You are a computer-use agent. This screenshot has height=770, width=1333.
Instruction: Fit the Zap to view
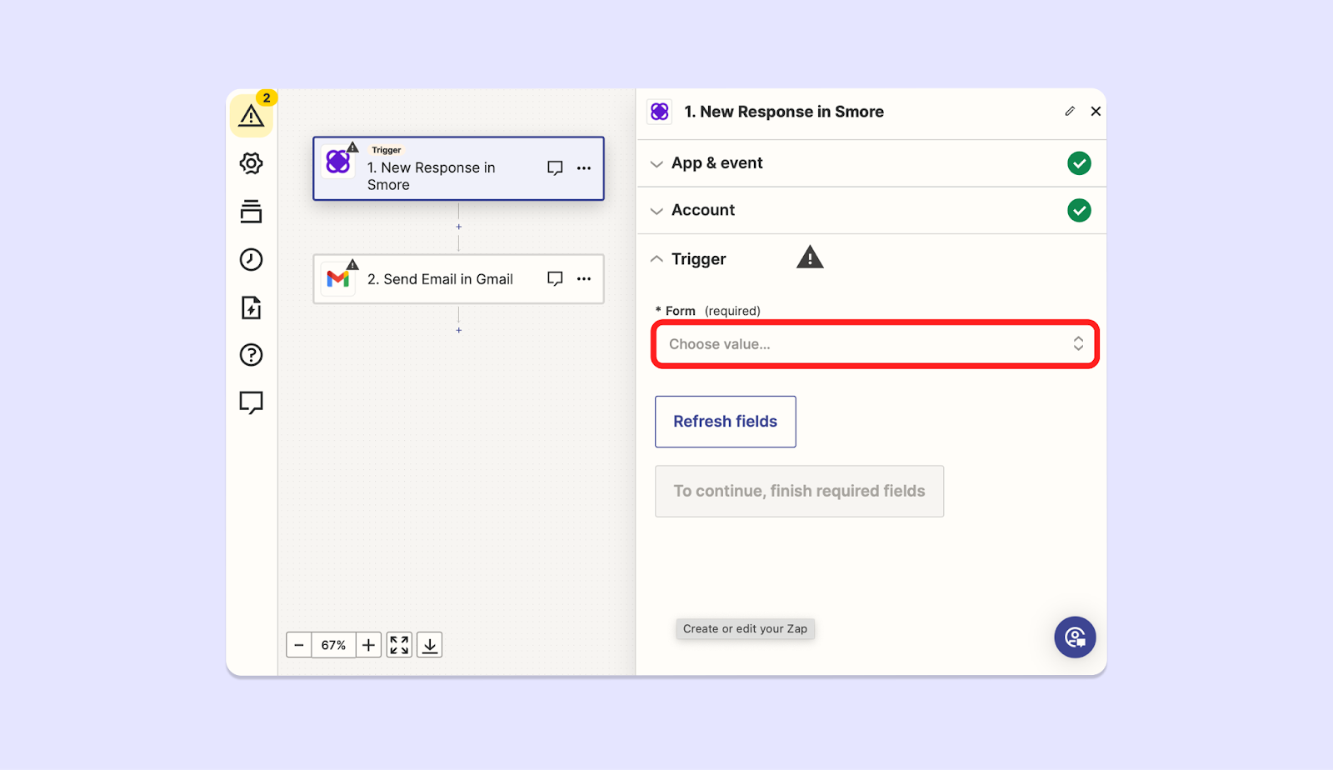(399, 645)
